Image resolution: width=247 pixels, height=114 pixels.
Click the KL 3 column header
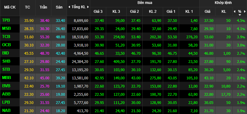click(116, 12)
